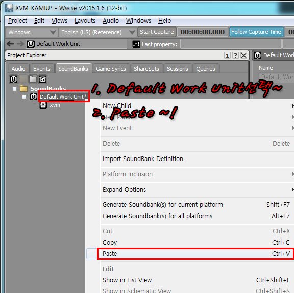Select the SoundBanks tab
This screenshot has height=293, width=294.
(x=73, y=68)
